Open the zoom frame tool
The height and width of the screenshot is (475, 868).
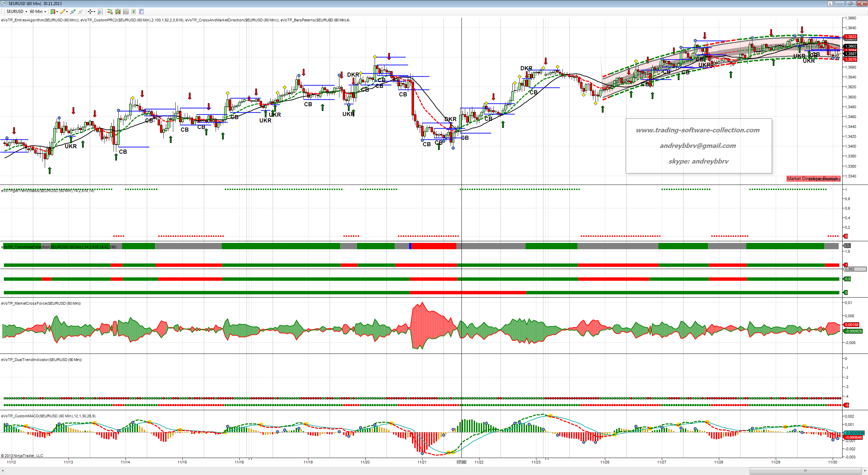pos(100,12)
